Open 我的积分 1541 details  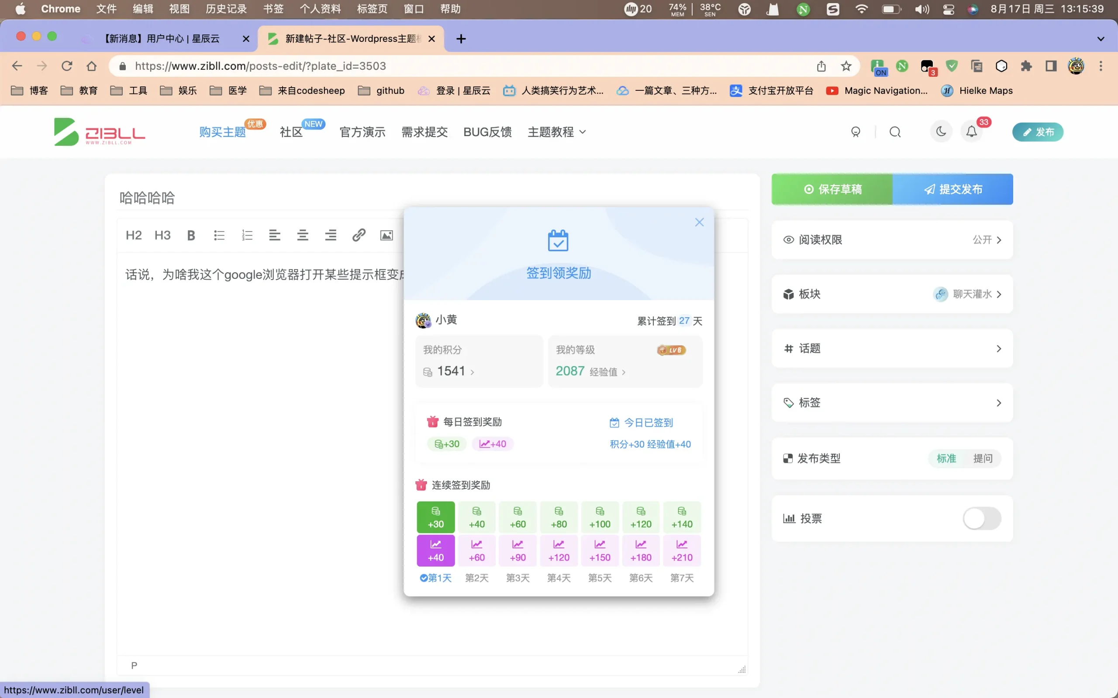click(x=479, y=362)
